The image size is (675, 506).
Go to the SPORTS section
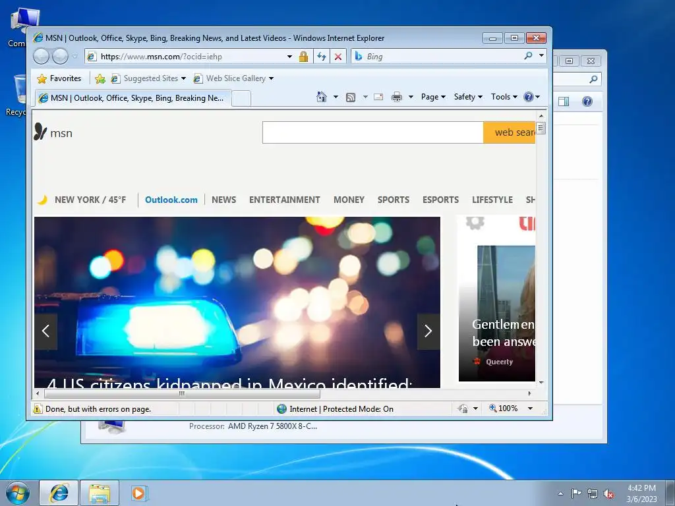pos(394,200)
